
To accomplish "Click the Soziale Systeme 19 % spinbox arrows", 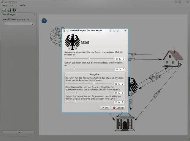I will coord(123,102).
